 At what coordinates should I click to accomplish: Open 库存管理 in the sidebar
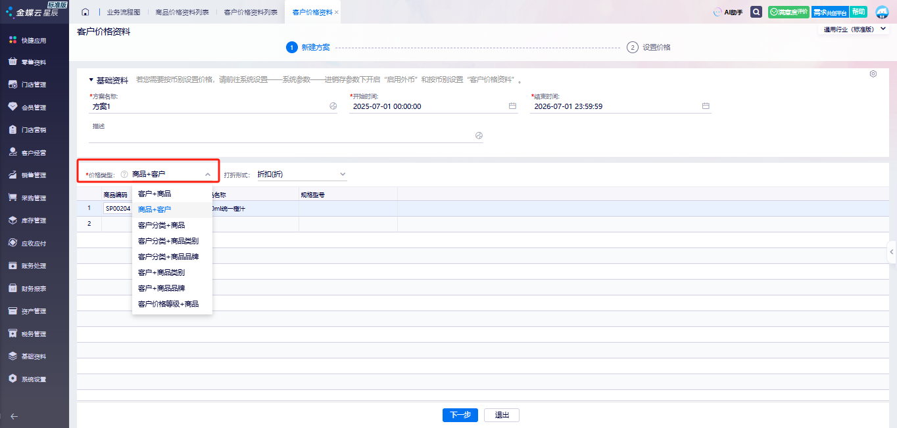tap(34, 221)
